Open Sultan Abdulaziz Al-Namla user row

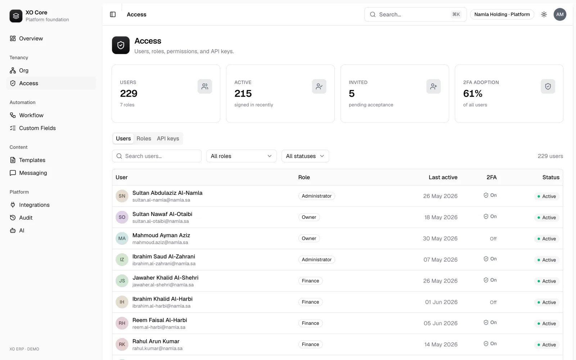click(x=337, y=196)
